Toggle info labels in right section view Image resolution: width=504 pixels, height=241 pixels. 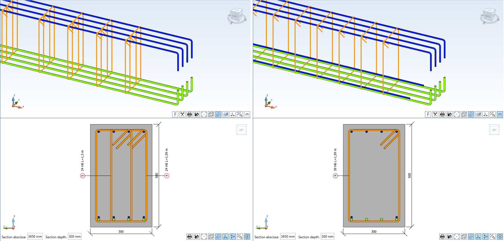pyautogui.click(x=500, y=237)
